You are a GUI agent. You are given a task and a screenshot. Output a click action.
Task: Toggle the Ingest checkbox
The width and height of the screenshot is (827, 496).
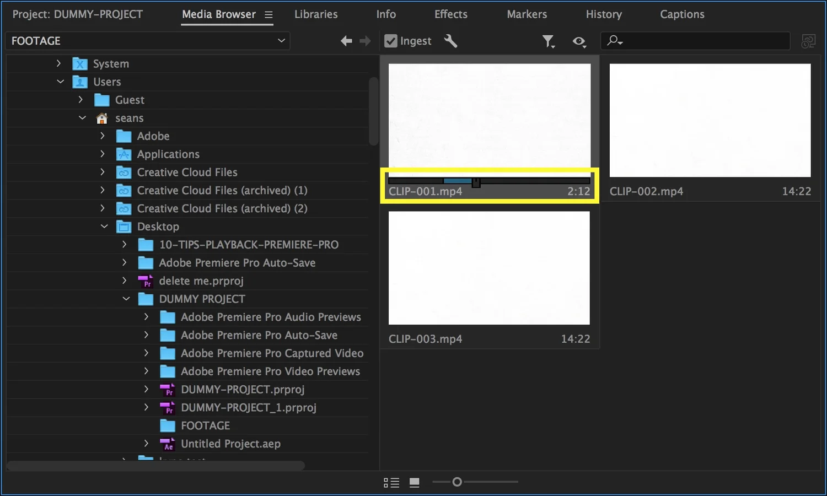[x=391, y=41]
